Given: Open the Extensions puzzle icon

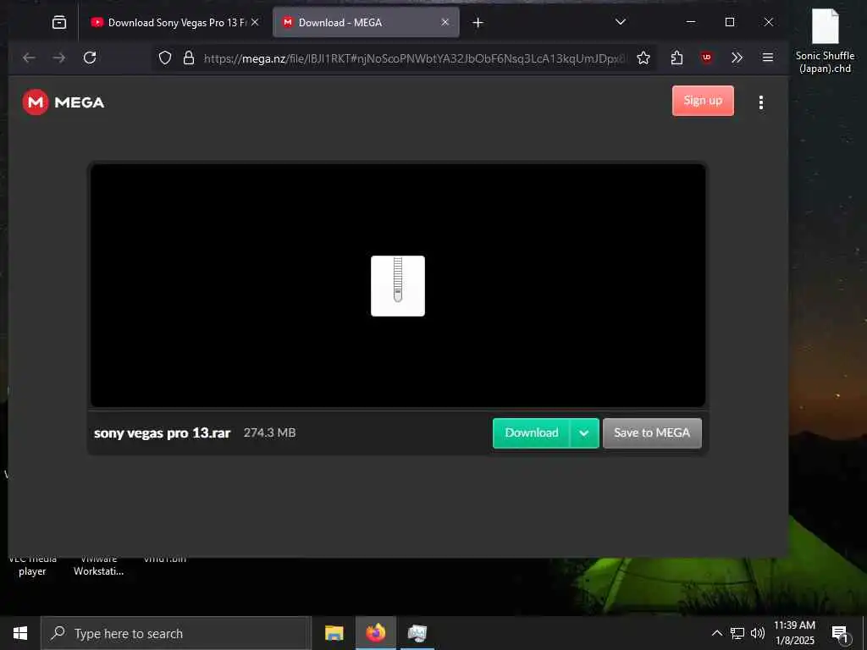Looking at the screenshot, I should (x=676, y=58).
